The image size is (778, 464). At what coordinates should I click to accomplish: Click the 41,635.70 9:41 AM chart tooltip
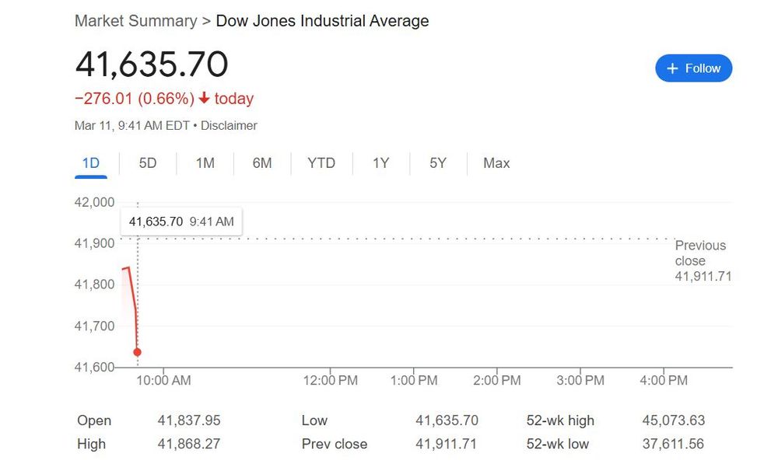pos(181,222)
